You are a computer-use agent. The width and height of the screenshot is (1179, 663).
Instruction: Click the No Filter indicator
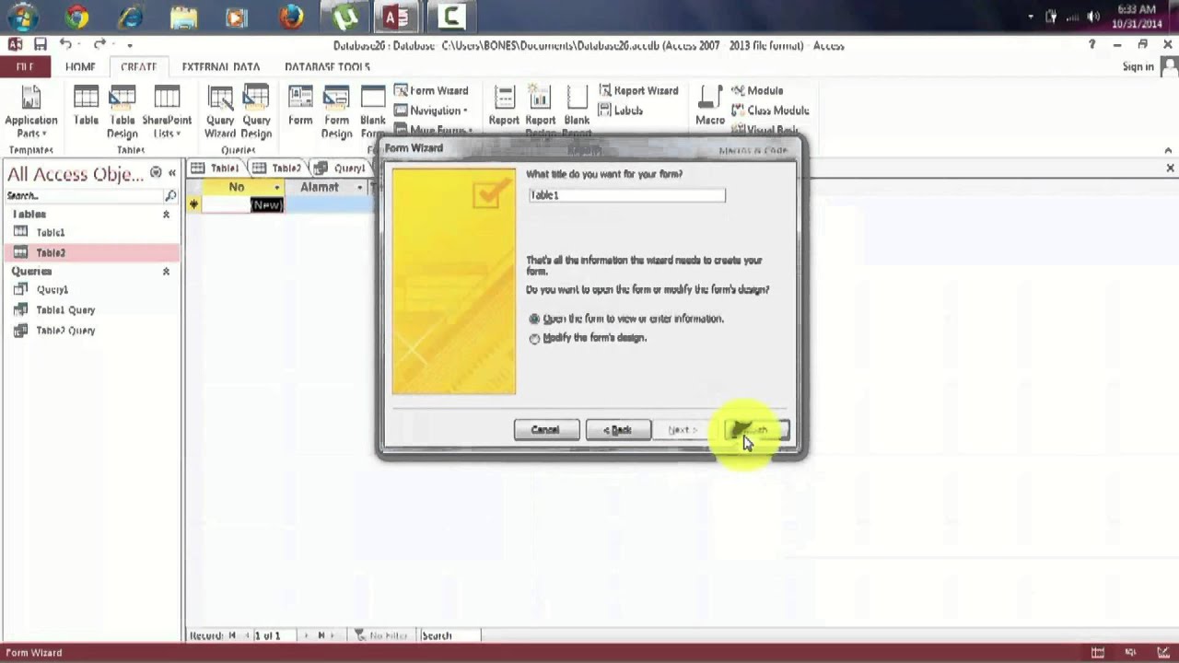pos(381,635)
